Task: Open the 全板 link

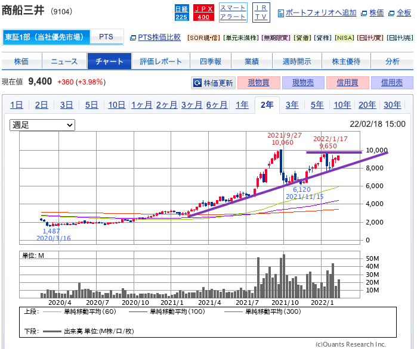Action: 404,13
